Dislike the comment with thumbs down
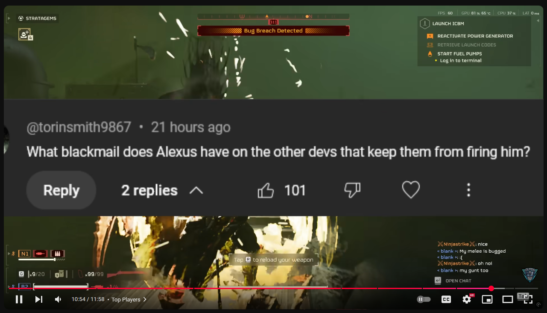The image size is (547, 313). tap(352, 190)
